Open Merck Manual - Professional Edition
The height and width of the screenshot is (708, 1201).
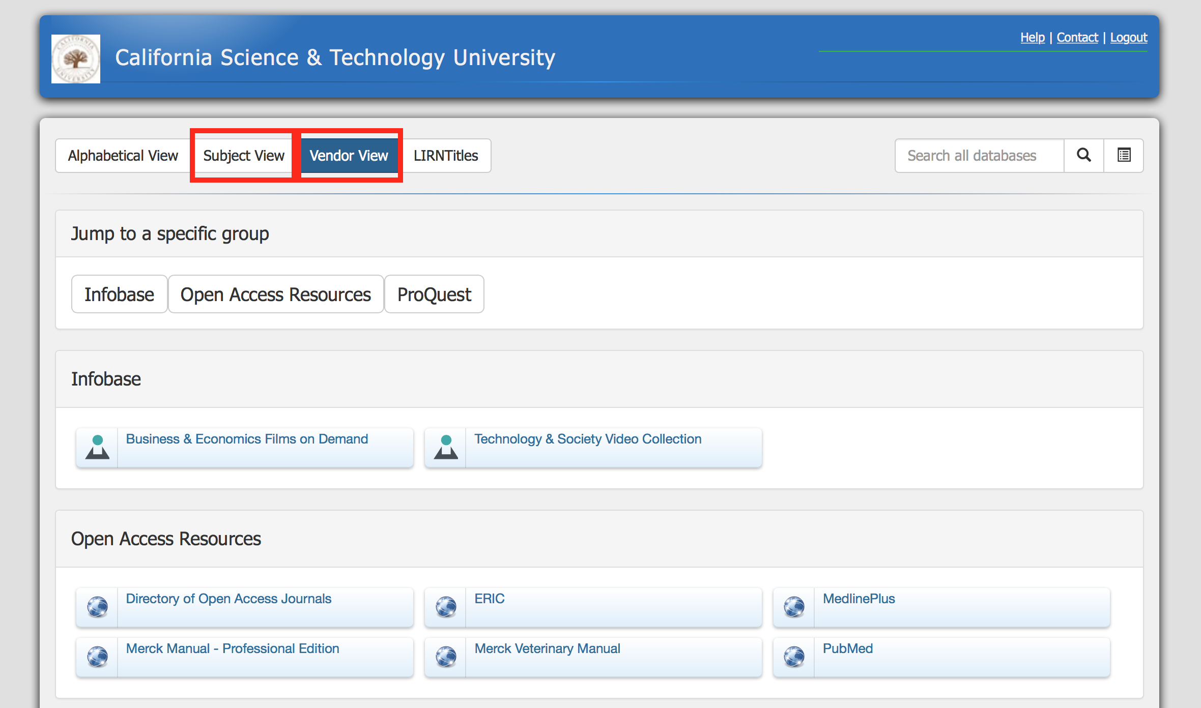pyautogui.click(x=233, y=648)
